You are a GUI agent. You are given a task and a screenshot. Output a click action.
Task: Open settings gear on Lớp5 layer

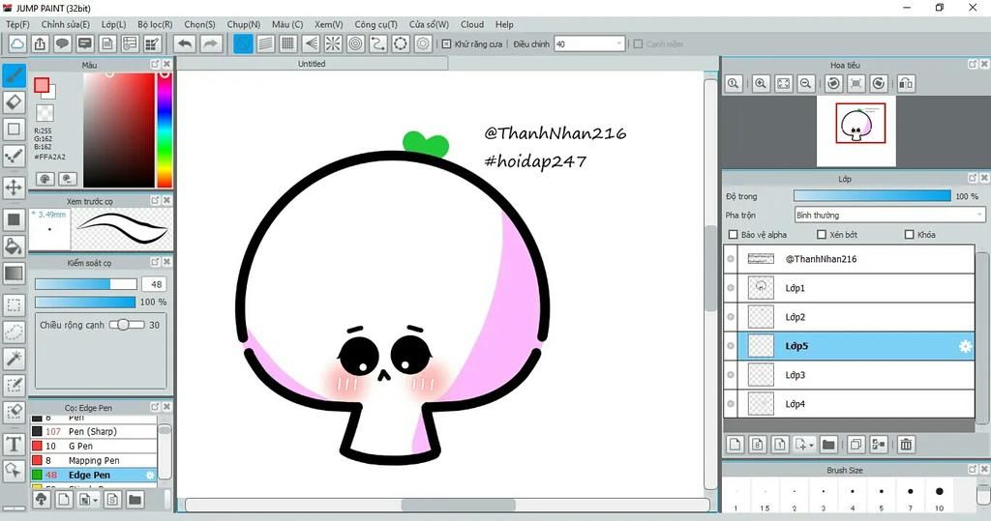(965, 346)
